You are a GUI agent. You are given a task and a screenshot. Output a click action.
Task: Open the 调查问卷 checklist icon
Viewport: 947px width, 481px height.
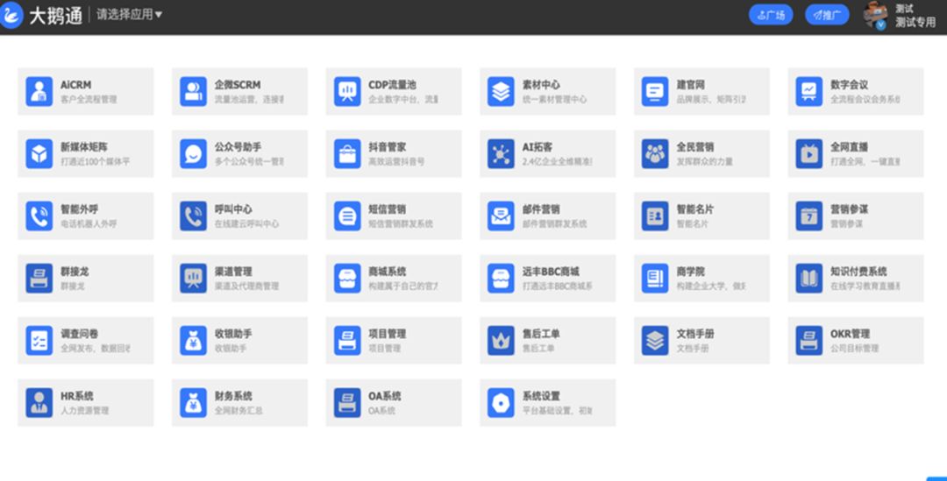(x=39, y=341)
